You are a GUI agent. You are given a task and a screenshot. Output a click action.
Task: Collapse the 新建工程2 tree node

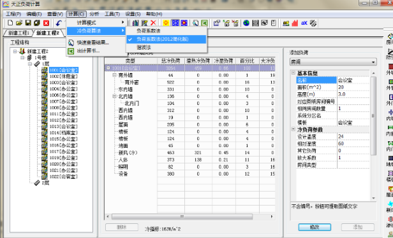pos(15,52)
